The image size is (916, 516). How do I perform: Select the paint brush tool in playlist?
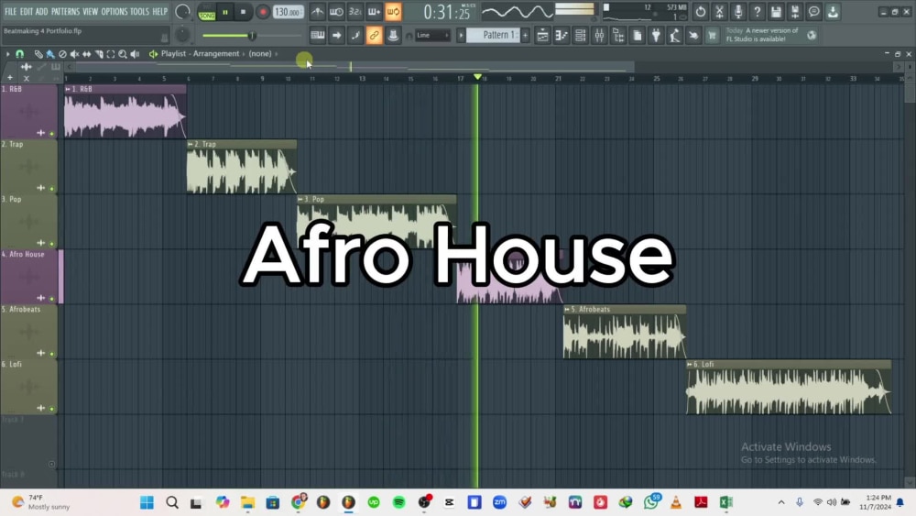click(50, 54)
